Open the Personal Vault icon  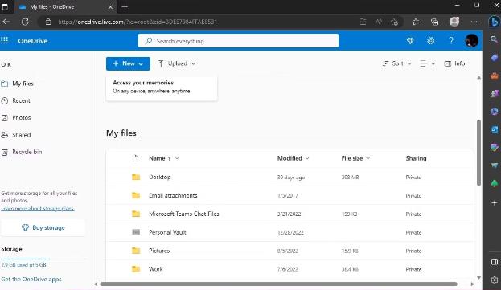136,232
